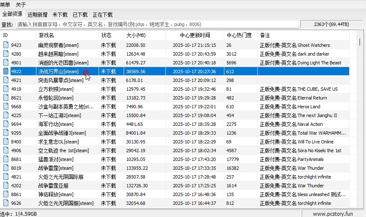Viewport: 366px width, 217px height.
Task: Click the popularity value 17779
Action: (232, 159)
